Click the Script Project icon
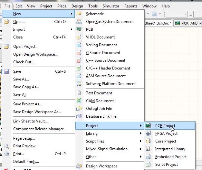202x170 pixels. 148,164
